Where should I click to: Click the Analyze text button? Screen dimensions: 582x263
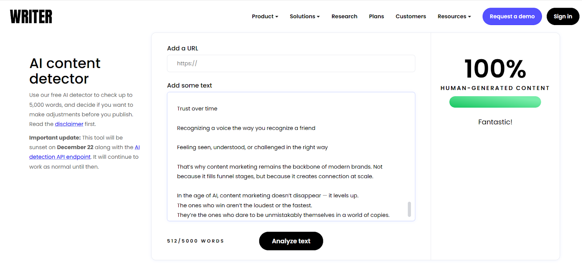pos(291,241)
